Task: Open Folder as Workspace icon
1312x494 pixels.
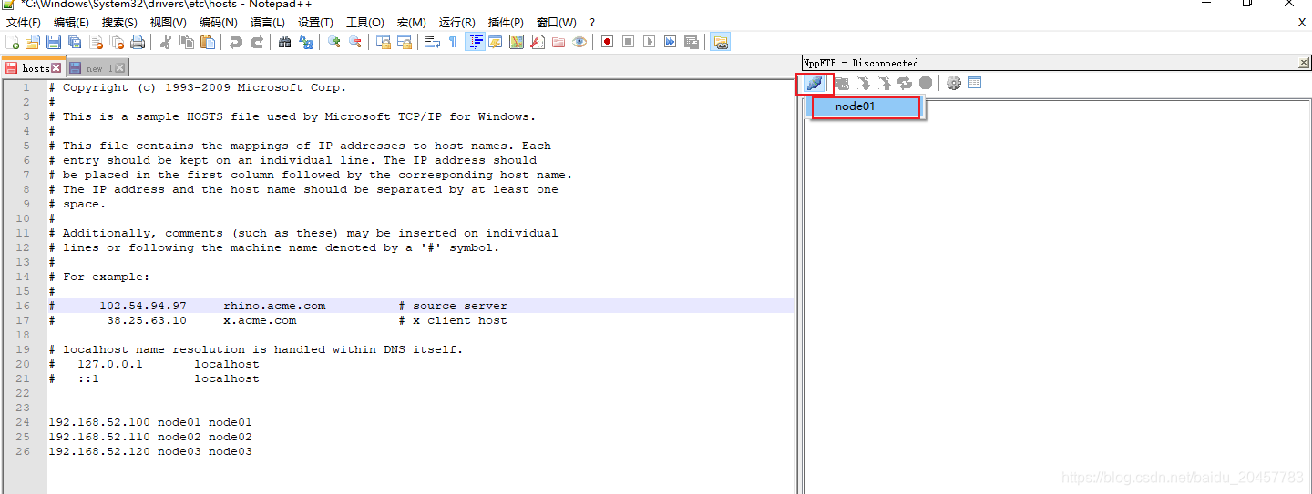Action: click(x=558, y=42)
